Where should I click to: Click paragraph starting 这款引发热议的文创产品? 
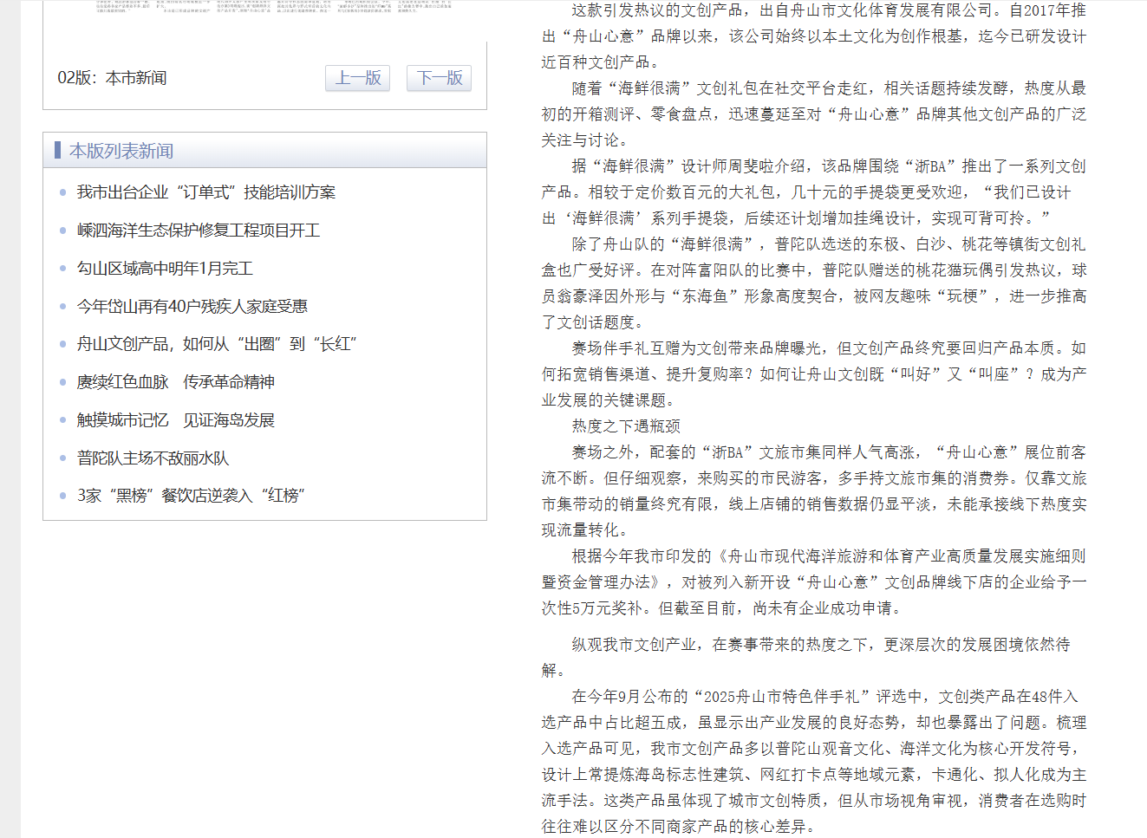coord(813,36)
